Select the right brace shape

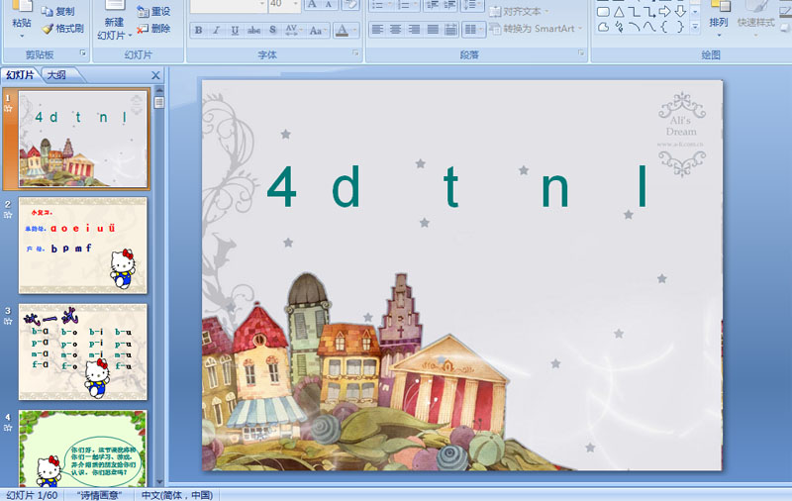(680, 27)
